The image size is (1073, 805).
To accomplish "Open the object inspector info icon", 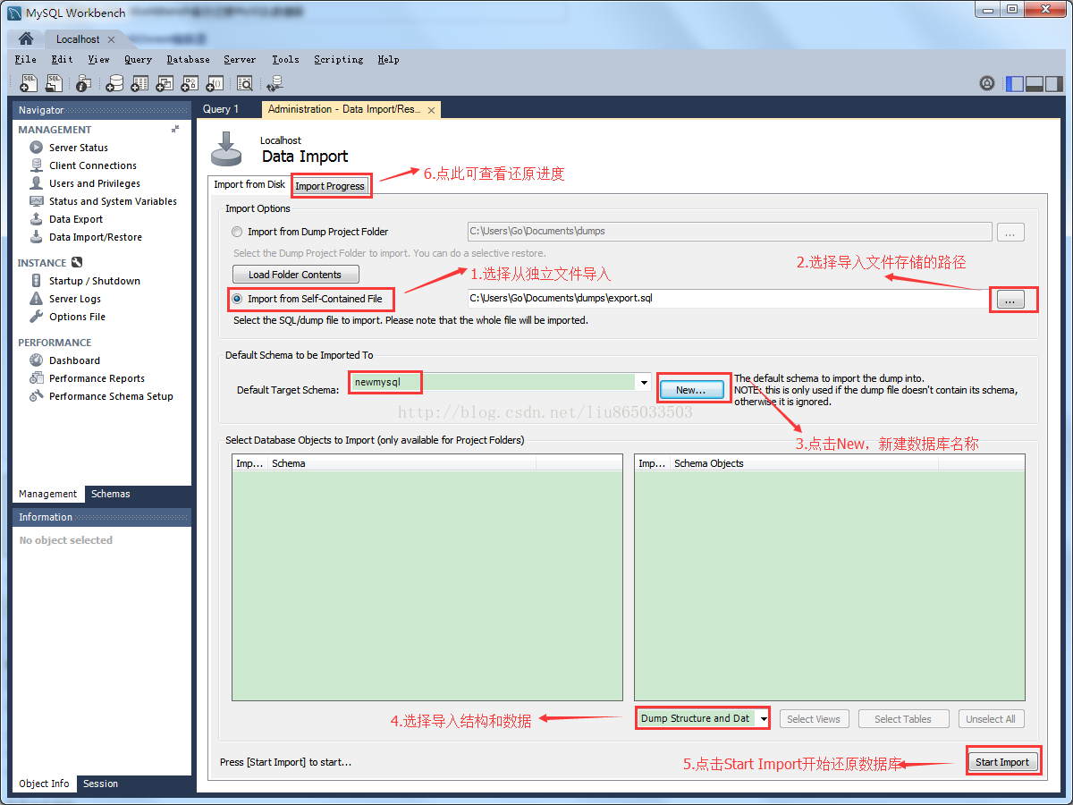I will point(83,83).
